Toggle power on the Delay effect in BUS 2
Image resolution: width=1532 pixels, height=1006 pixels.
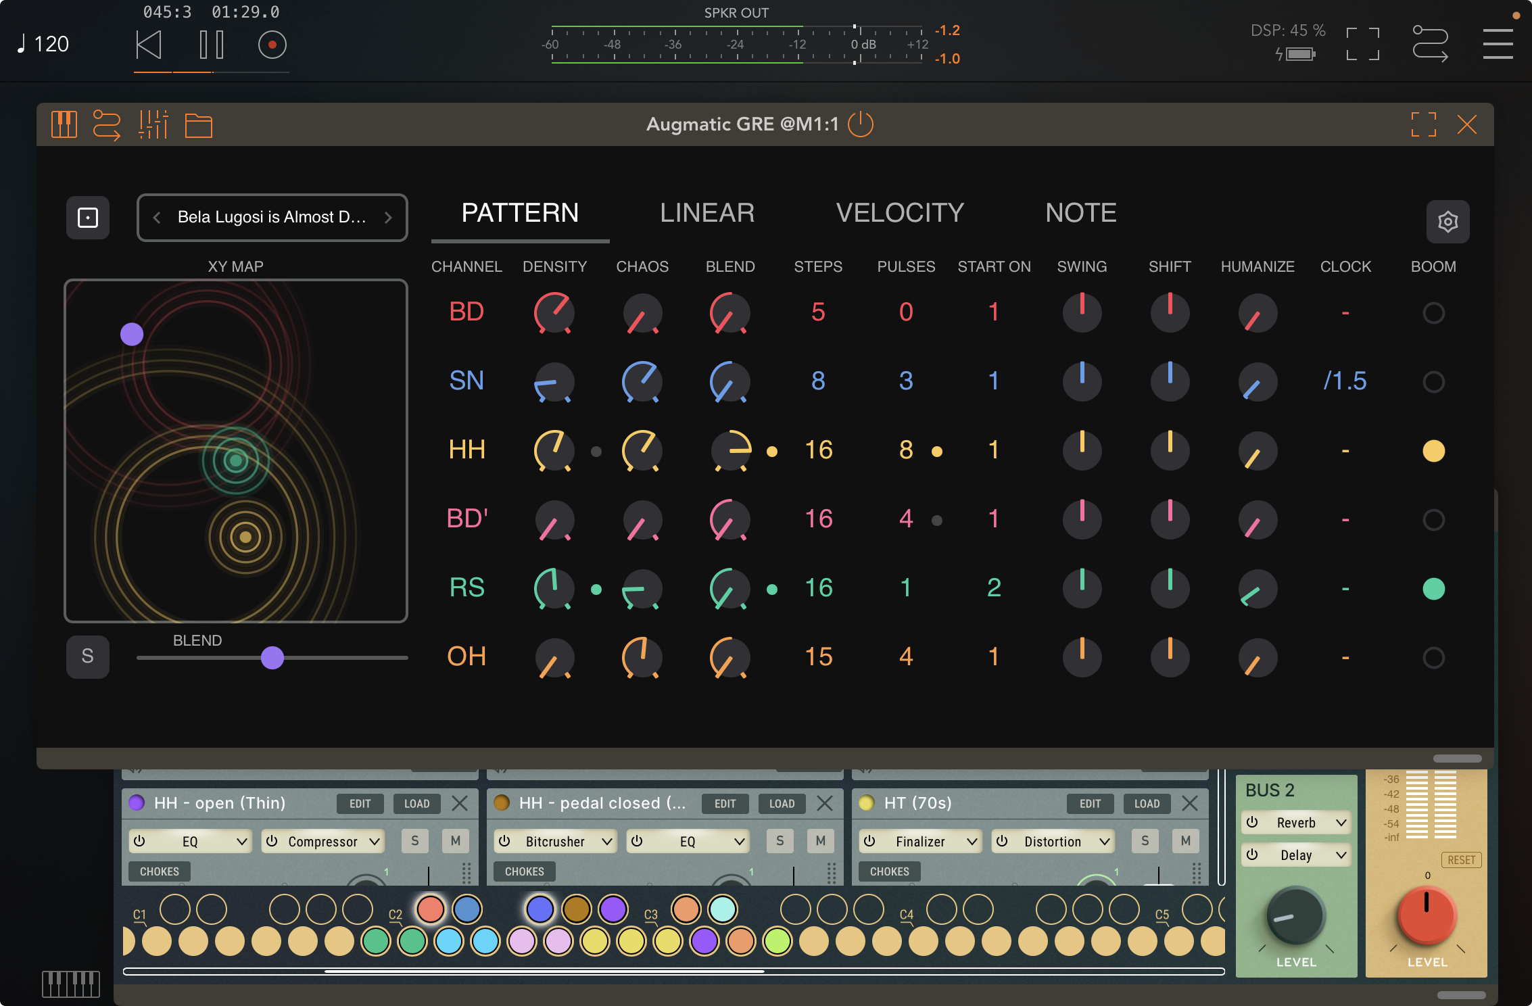1253,855
